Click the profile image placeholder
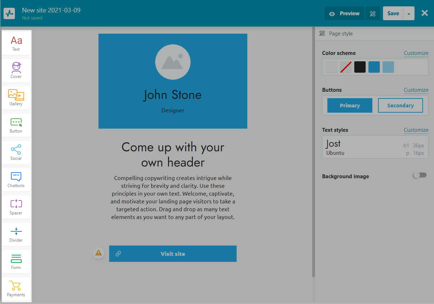This screenshot has width=434, height=304. click(x=173, y=62)
